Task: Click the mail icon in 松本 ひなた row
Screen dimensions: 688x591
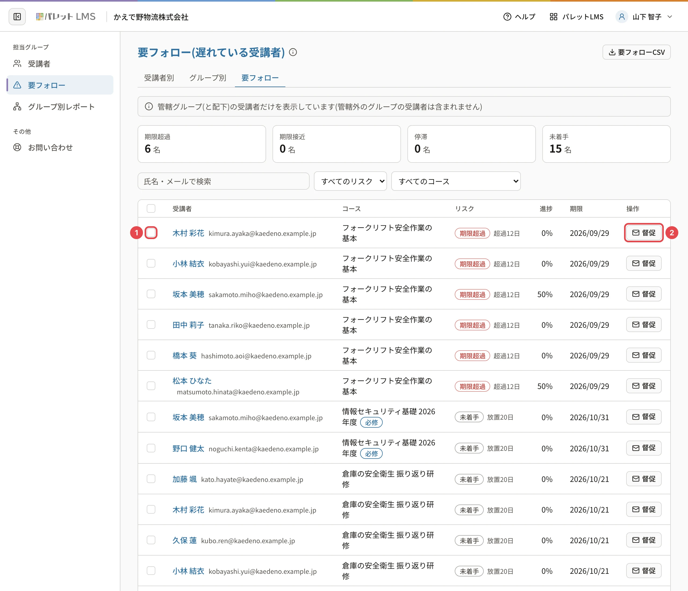Action: [636, 386]
